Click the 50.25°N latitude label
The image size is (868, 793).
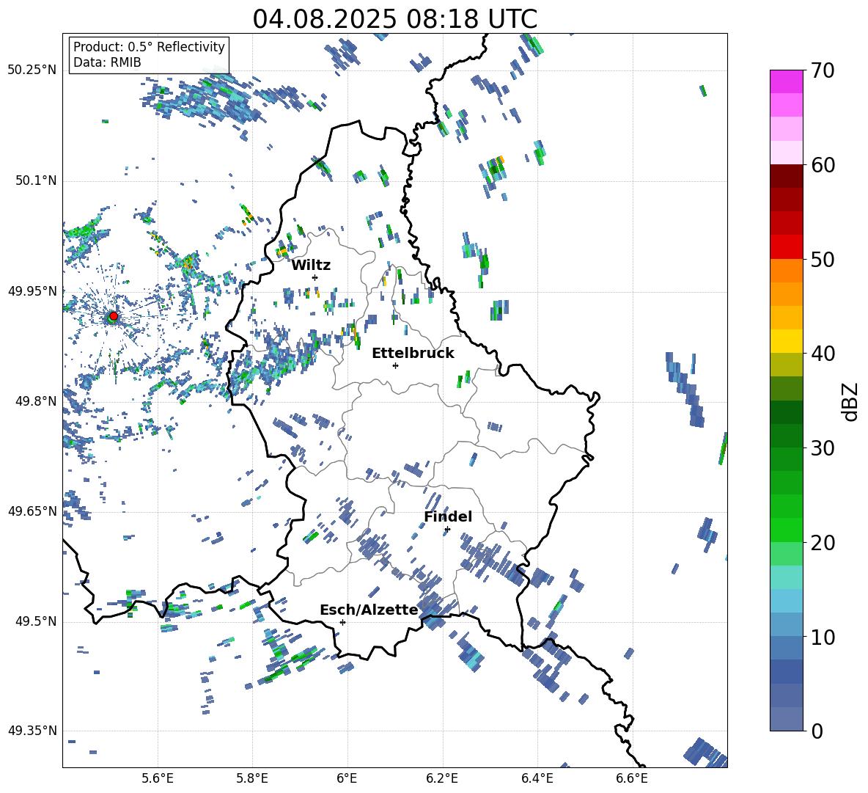[32, 70]
